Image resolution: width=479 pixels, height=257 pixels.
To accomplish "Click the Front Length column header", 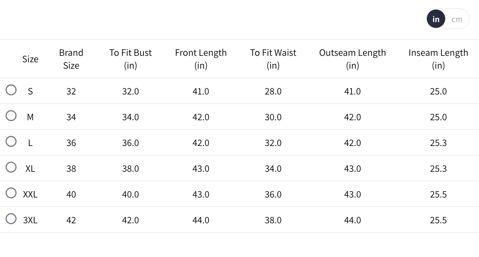I will pos(201,59).
